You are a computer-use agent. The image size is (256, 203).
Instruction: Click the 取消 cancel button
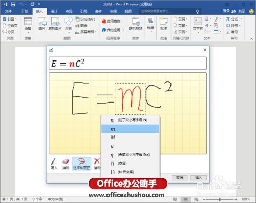pos(180,178)
